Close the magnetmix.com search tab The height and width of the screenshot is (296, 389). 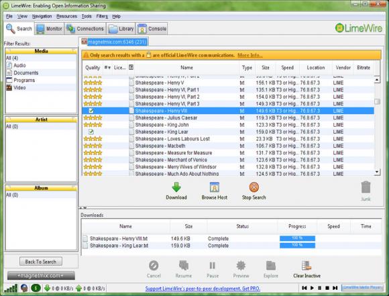(x=84, y=42)
